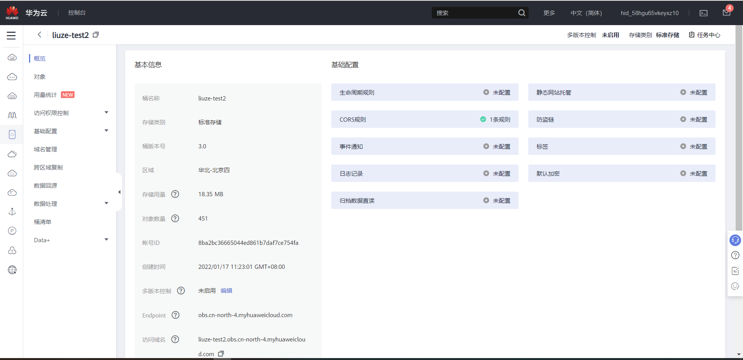The width and height of the screenshot is (743, 360).
Task: Open 用量统计 in the sidebar
Action: click(x=45, y=95)
